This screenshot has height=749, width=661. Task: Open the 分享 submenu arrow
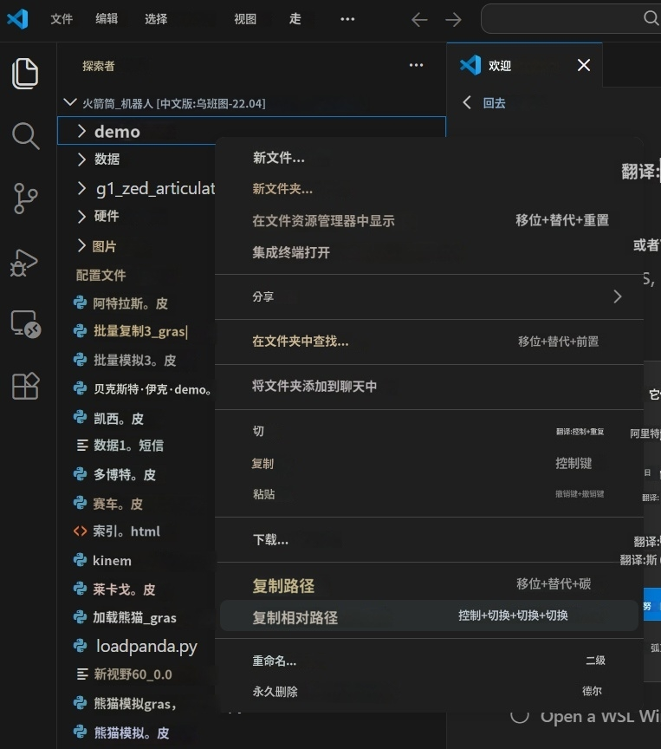(x=618, y=296)
